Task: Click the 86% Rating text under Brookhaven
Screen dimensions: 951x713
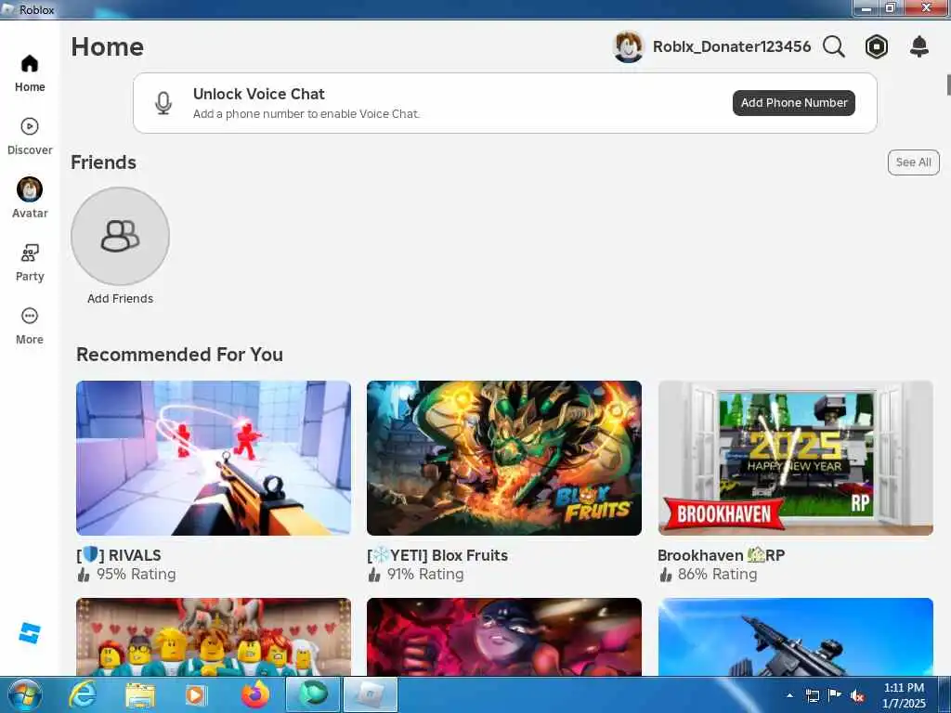Action: click(718, 574)
